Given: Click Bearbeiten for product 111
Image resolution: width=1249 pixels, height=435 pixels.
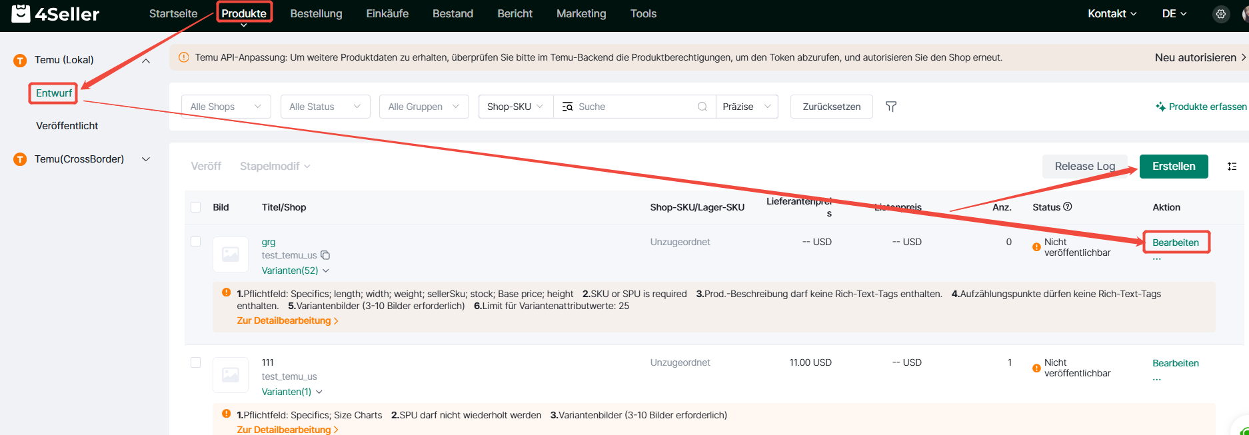Looking at the screenshot, I should [1176, 363].
